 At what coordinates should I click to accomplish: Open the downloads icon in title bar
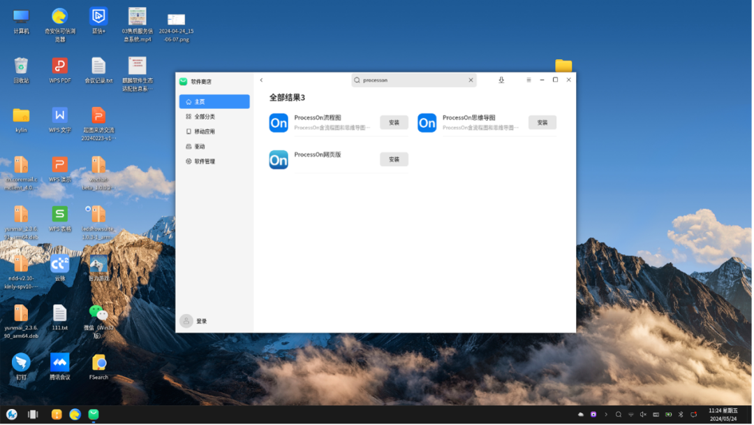tap(501, 80)
